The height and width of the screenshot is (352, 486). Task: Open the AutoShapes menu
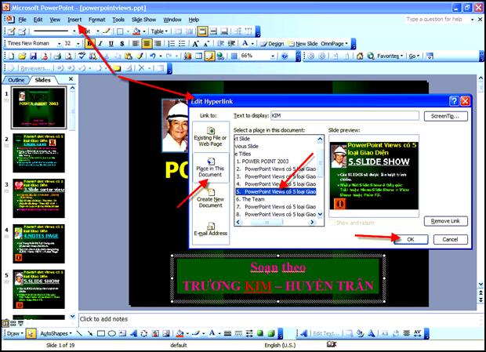[56, 333]
